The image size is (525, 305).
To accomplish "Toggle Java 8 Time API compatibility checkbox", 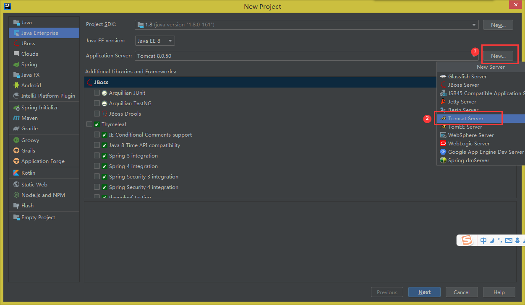I will coord(97,145).
